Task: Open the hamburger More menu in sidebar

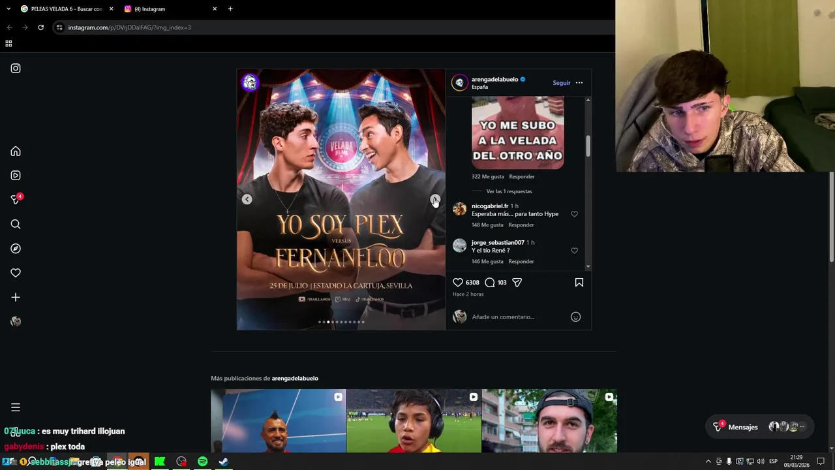Action: coord(16,407)
